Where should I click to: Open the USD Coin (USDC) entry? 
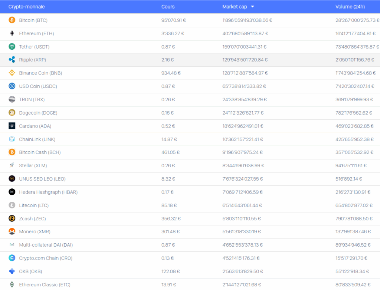point(38,86)
